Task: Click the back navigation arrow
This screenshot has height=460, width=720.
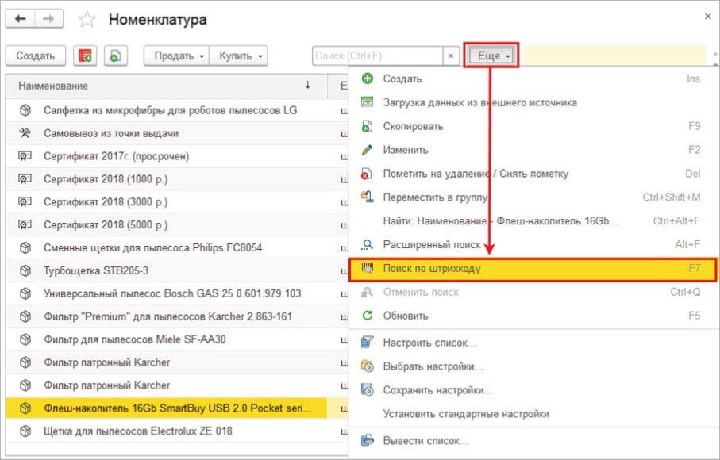Action: pos(21,19)
